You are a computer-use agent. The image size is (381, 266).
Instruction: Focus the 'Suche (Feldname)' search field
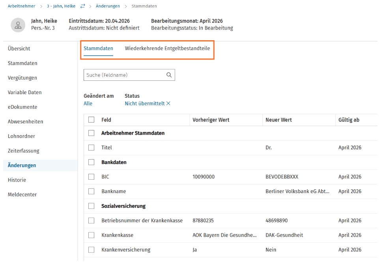pos(129,75)
